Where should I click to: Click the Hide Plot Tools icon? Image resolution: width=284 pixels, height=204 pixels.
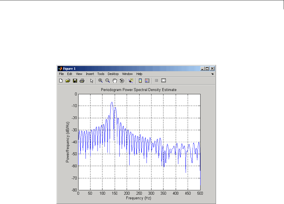(x=156, y=81)
